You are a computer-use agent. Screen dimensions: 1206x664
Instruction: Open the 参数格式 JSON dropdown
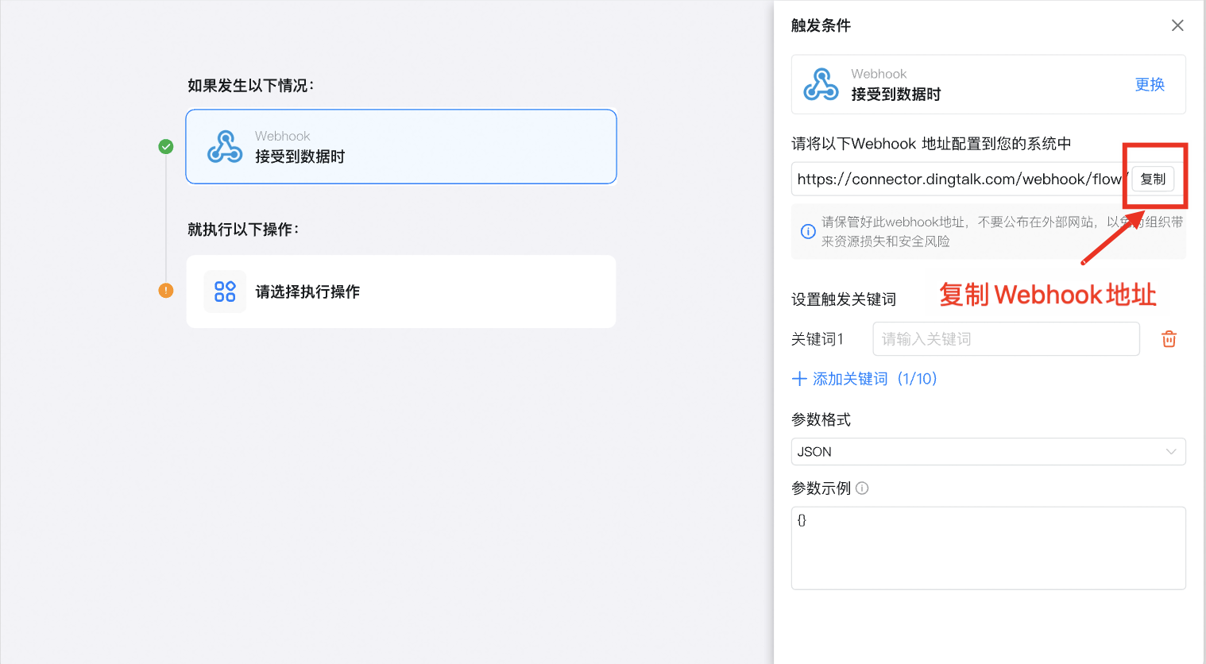(988, 451)
